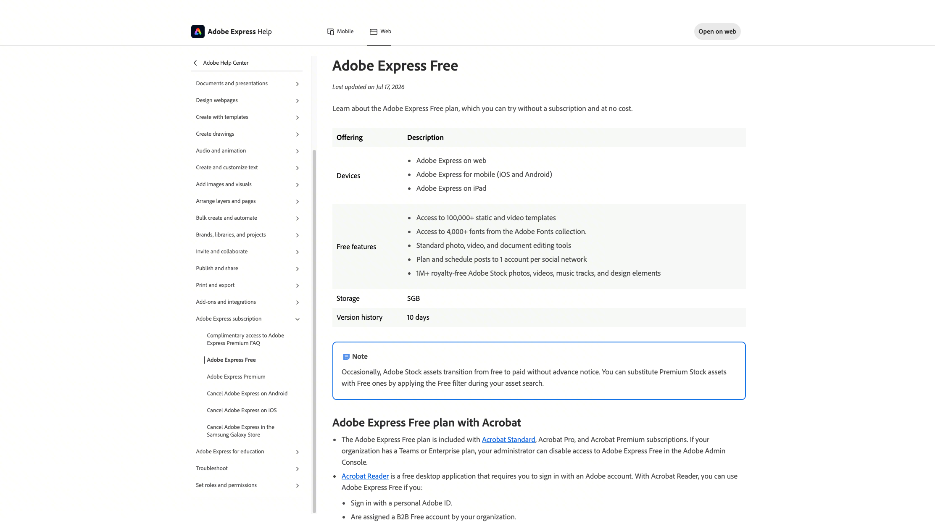Expand the Add images and visuals chevron
Viewport: 935px width, 529px height.
[x=298, y=185]
